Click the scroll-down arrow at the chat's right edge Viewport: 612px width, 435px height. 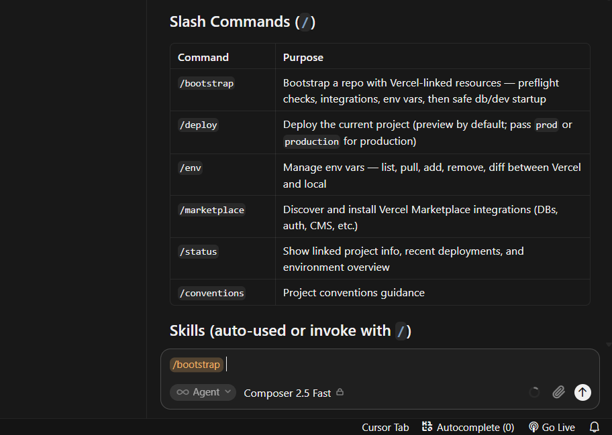tap(609, 345)
